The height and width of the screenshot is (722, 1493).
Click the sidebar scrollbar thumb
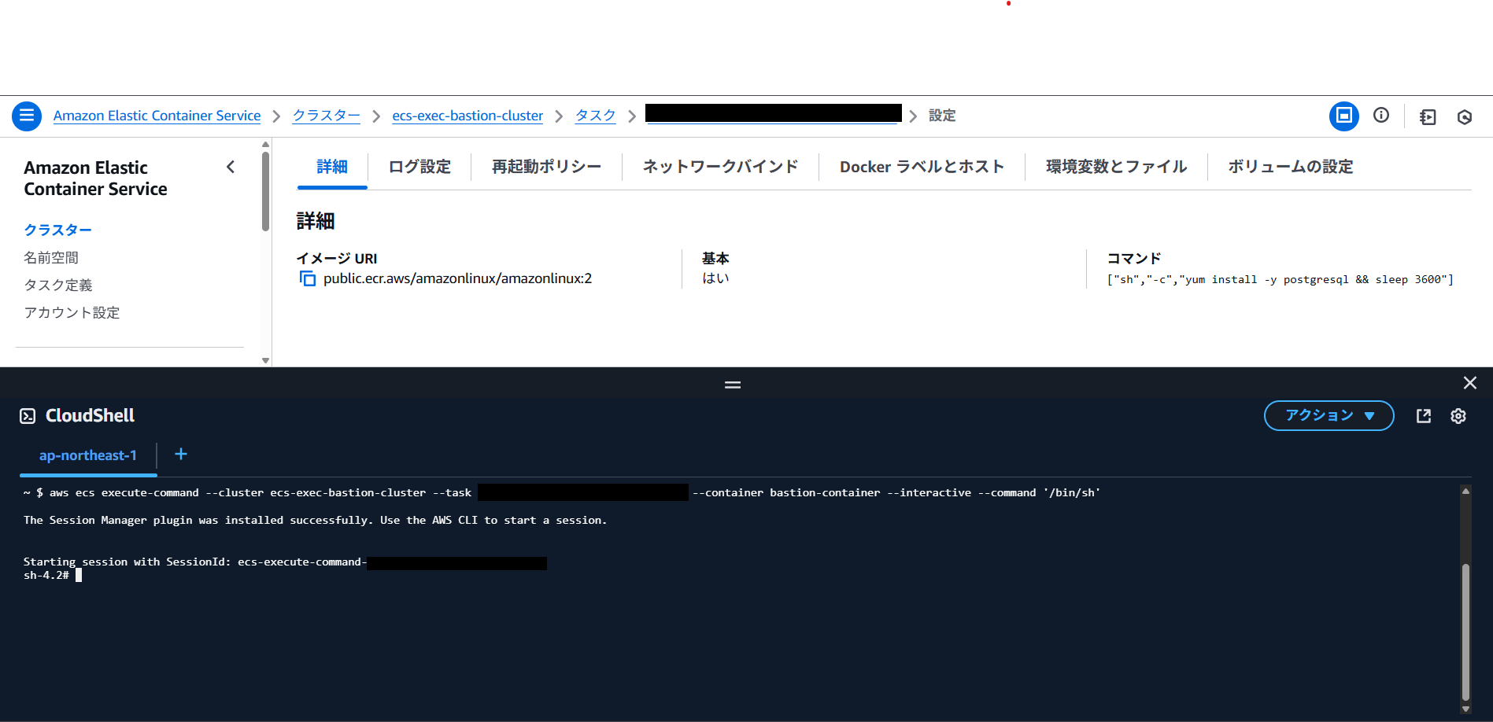pyautogui.click(x=265, y=191)
